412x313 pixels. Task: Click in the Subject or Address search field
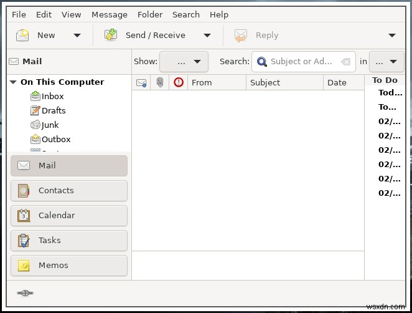[304, 62]
